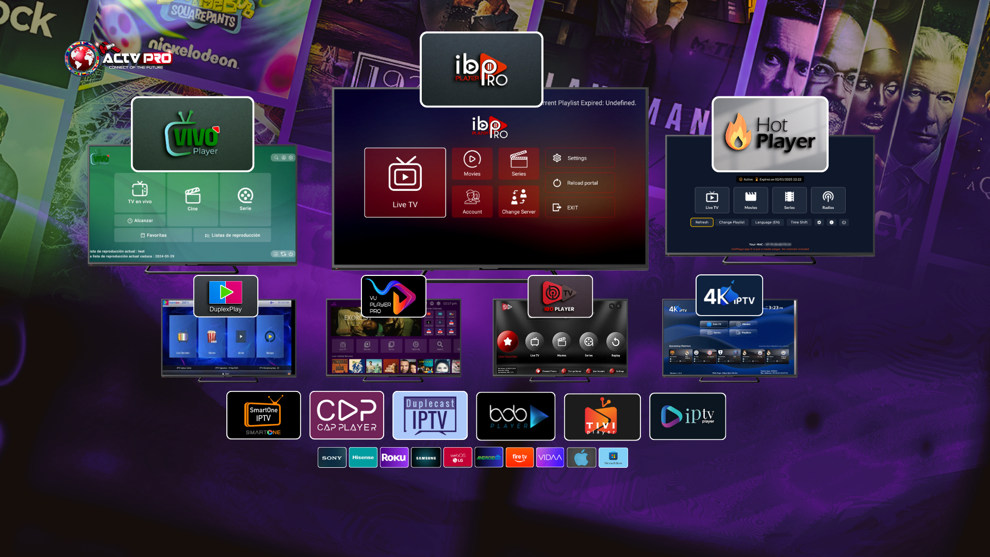990x557 pixels.
Task: Select the CAP Player logo tile
Action: 346,415
